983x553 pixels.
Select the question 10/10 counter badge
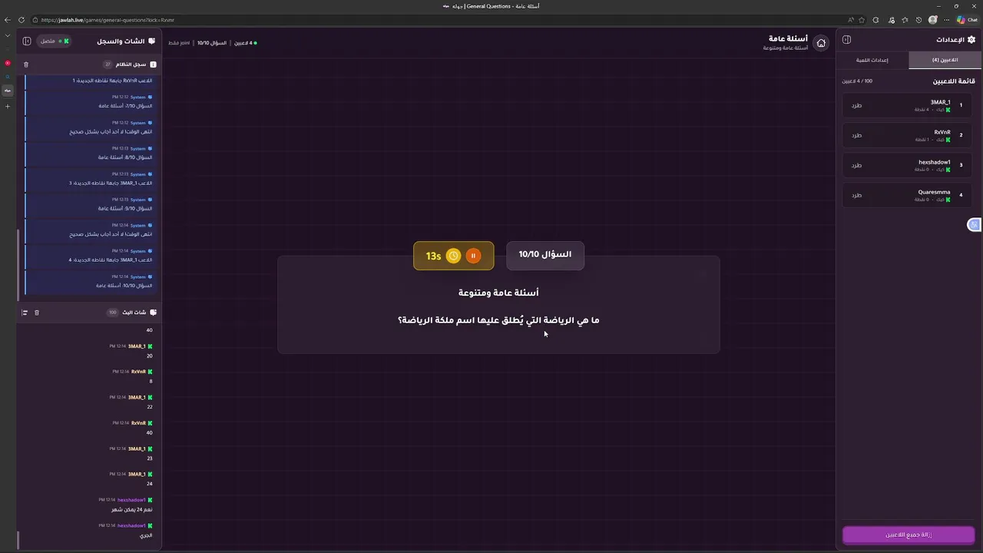point(545,254)
